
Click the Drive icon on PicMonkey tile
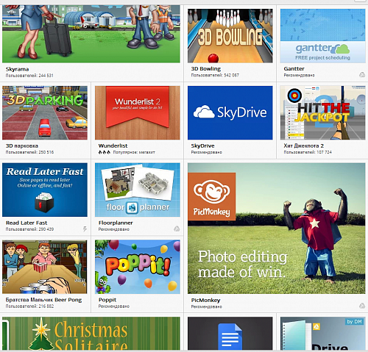point(362,306)
